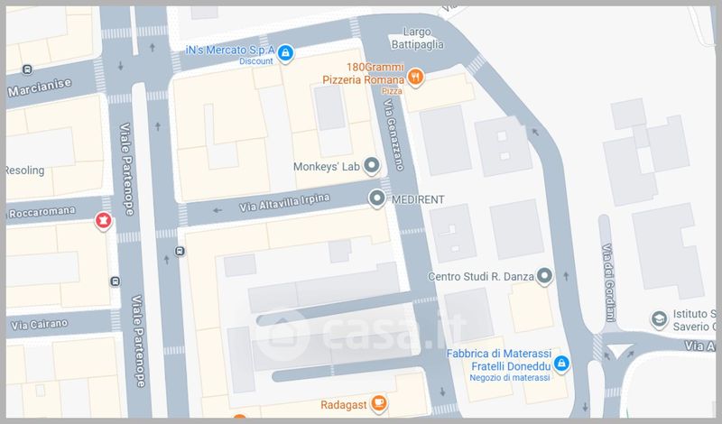Click the iN's Mercato S.p.A shopping pin
Image resolution: width=722 pixels, height=424 pixels.
[285, 53]
